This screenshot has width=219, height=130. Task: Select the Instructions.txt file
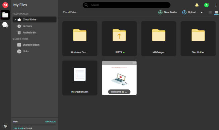click(x=80, y=78)
